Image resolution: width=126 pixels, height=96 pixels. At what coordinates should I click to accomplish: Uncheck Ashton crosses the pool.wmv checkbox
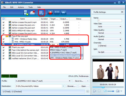pyautogui.click(x=4, y=25)
